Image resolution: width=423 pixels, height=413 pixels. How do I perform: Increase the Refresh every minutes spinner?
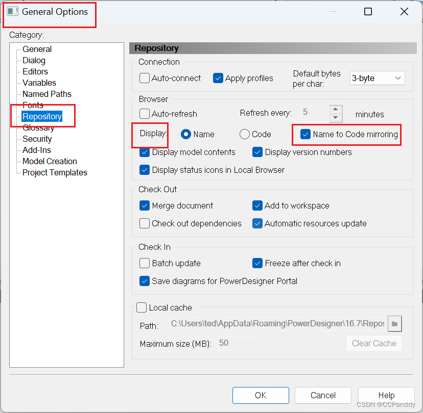[x=336, y=109]
